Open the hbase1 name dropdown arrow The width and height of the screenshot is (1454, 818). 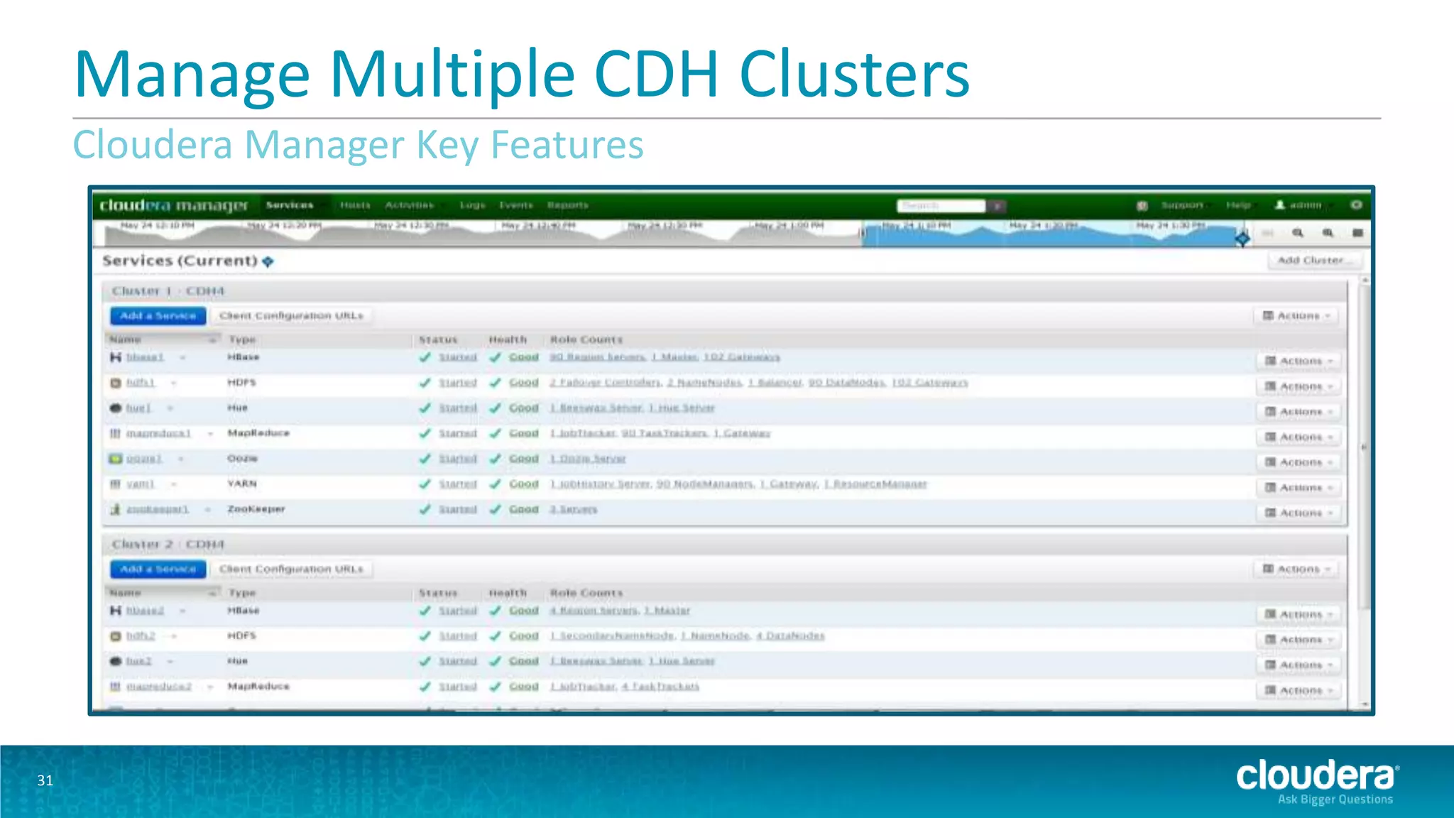(182, 357)
